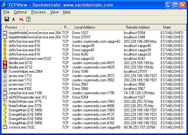Select remote address localhost:sapgw32

[x=137, y=54]
